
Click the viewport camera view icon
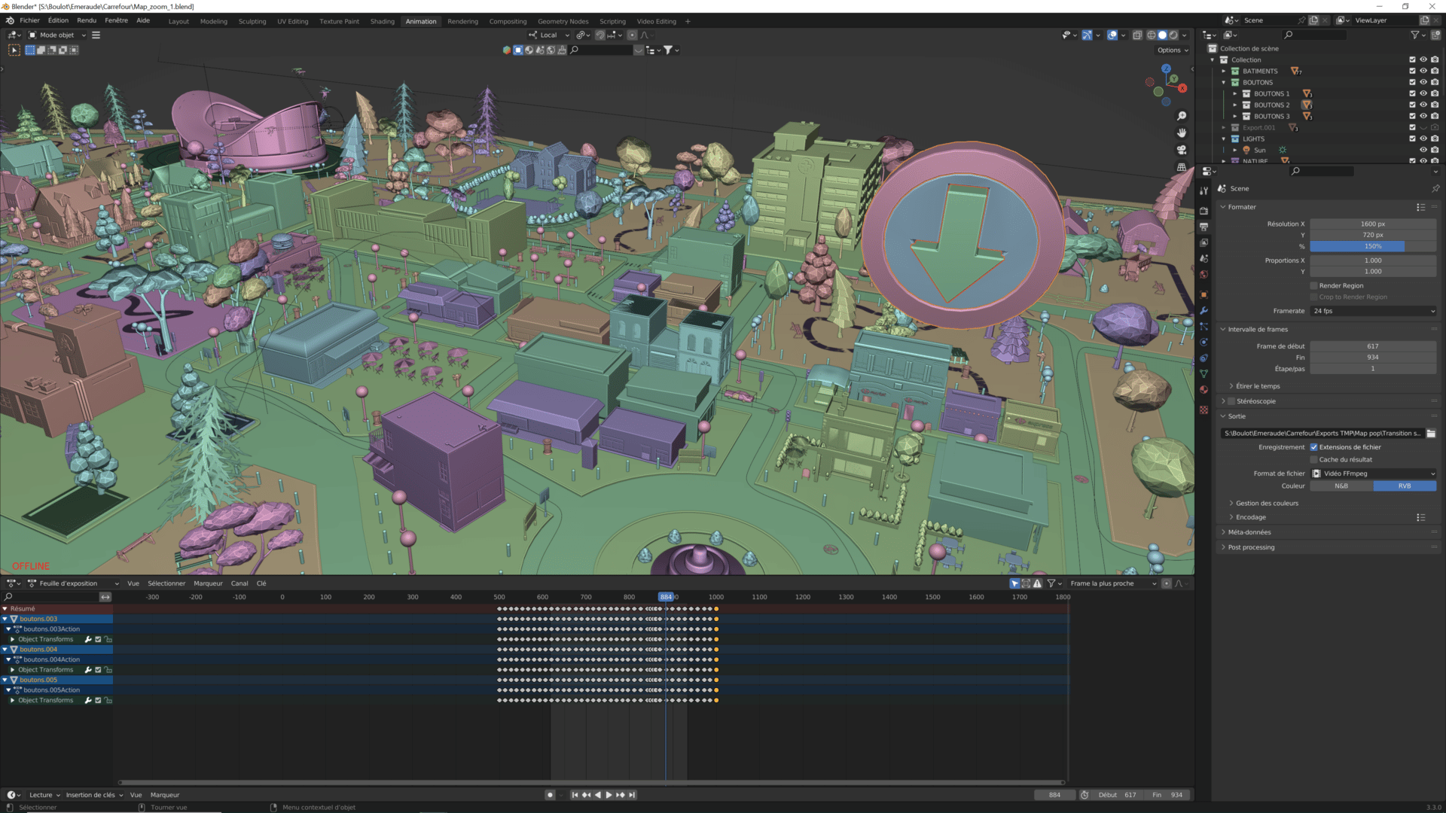pyautogui.click(x=1182, y=150)
